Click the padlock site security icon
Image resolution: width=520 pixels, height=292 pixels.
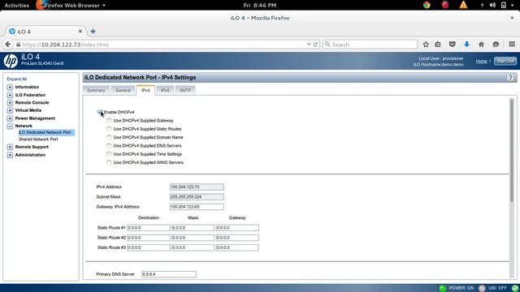[x=18, y=45]
